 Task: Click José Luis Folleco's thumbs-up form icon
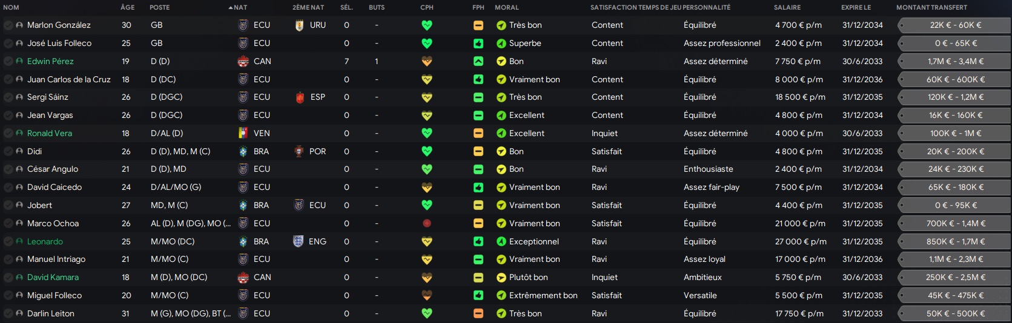478,44
